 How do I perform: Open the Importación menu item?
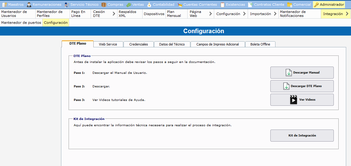(x=263, y=14)
